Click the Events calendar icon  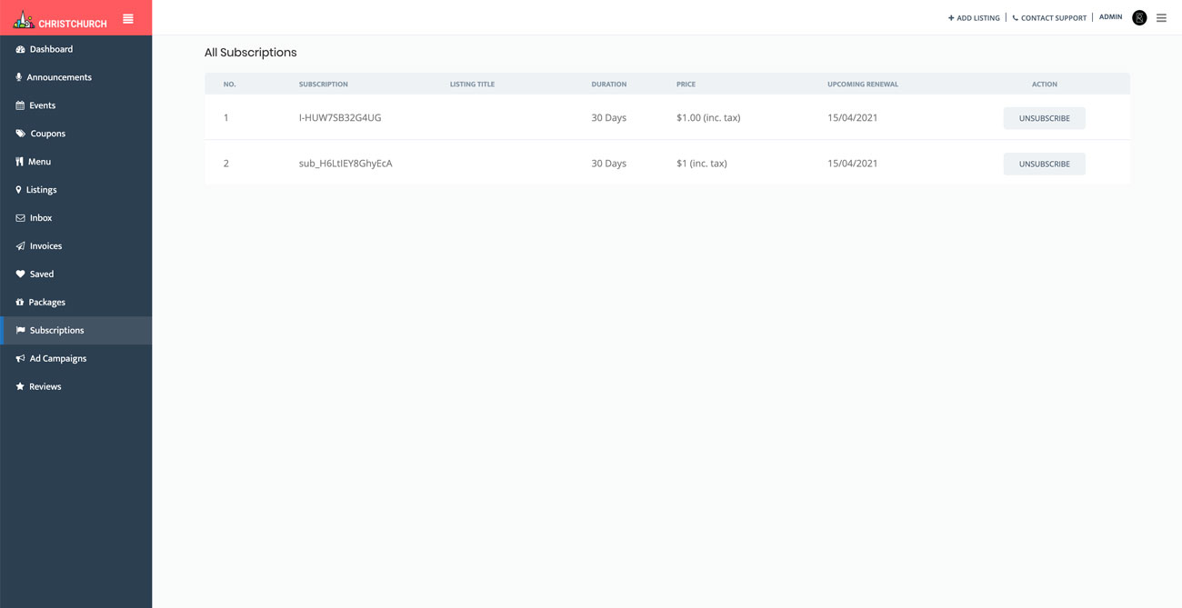click(20, 105)
